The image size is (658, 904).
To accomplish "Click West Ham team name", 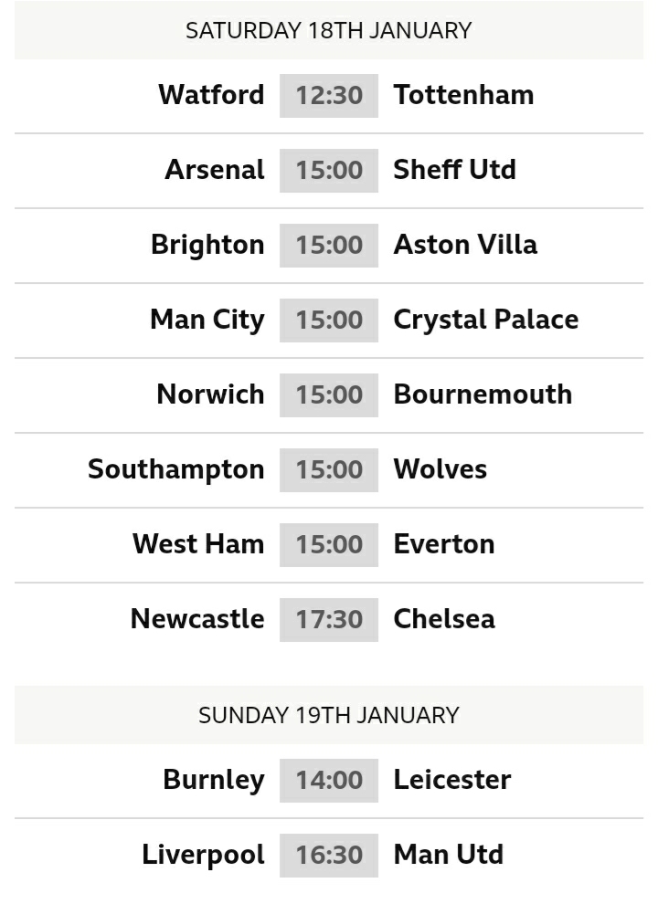I will pyautogui.click(x=198, y=545).
